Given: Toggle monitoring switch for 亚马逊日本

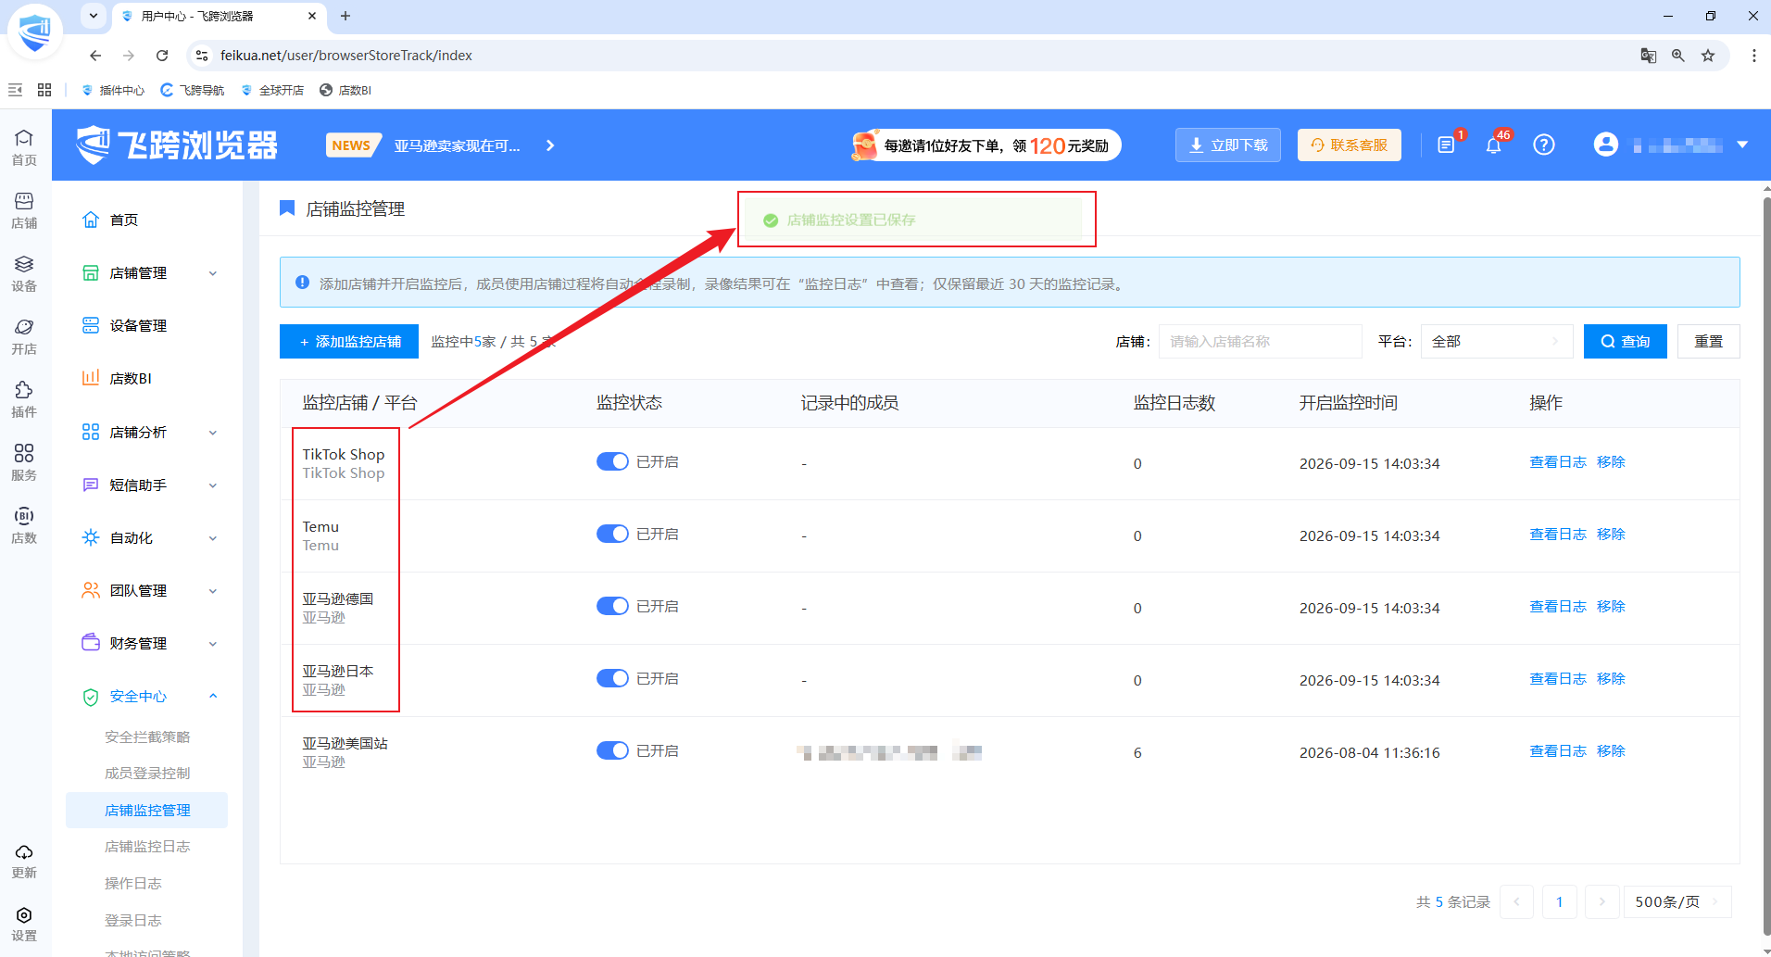Looking at the screenshot, I should click(612, 678).
